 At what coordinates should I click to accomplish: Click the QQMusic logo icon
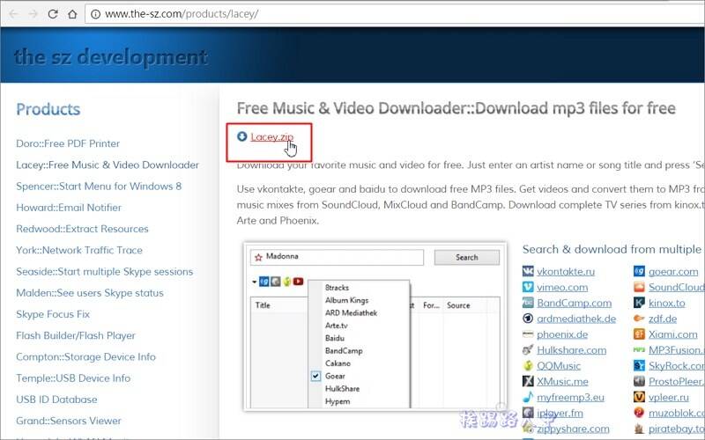click(x=528, y=365)
